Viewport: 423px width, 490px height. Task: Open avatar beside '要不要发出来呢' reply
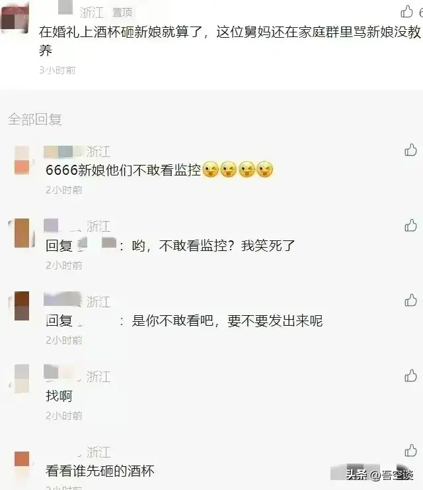click(22, 306)
